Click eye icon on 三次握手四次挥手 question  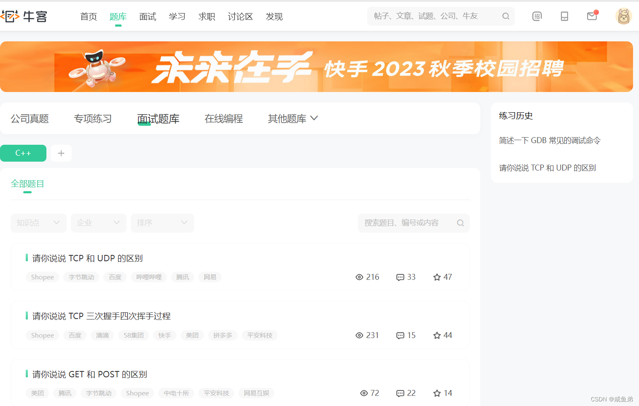click(x=359, y=336)
